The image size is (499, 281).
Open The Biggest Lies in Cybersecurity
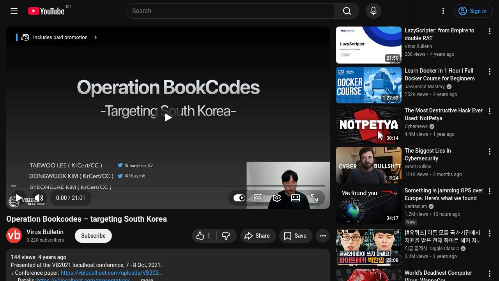428,155
